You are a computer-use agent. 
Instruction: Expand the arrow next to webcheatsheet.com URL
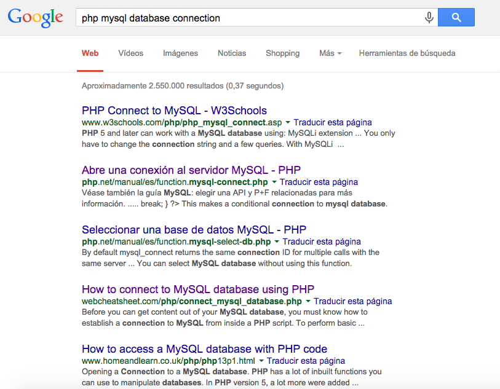coord(308,301)
